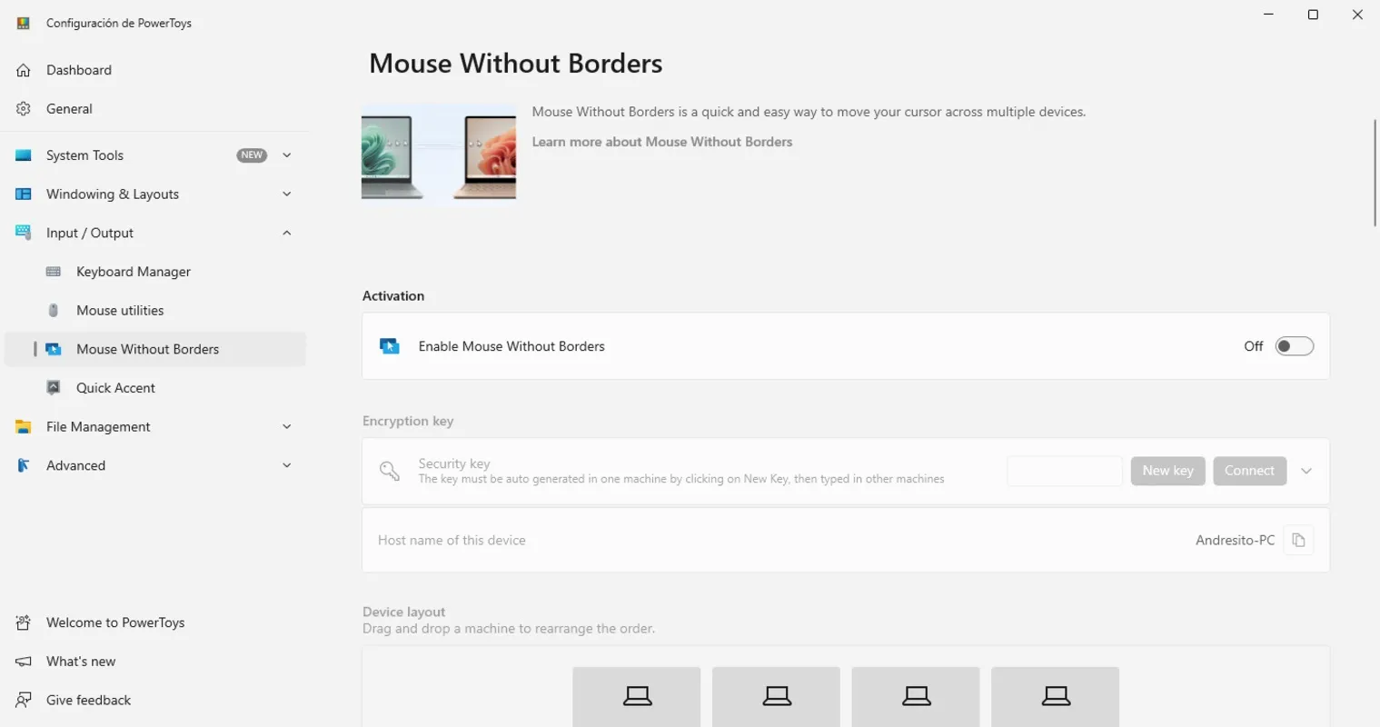Open the General settings page

pyautogui.click(x=155, y=109)
